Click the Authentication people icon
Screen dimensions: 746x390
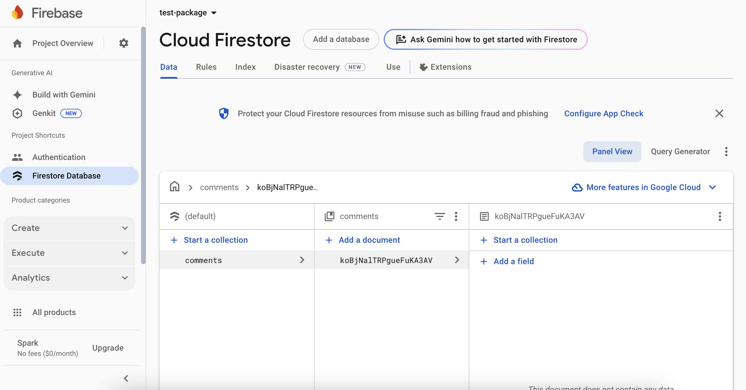point(17,157)
